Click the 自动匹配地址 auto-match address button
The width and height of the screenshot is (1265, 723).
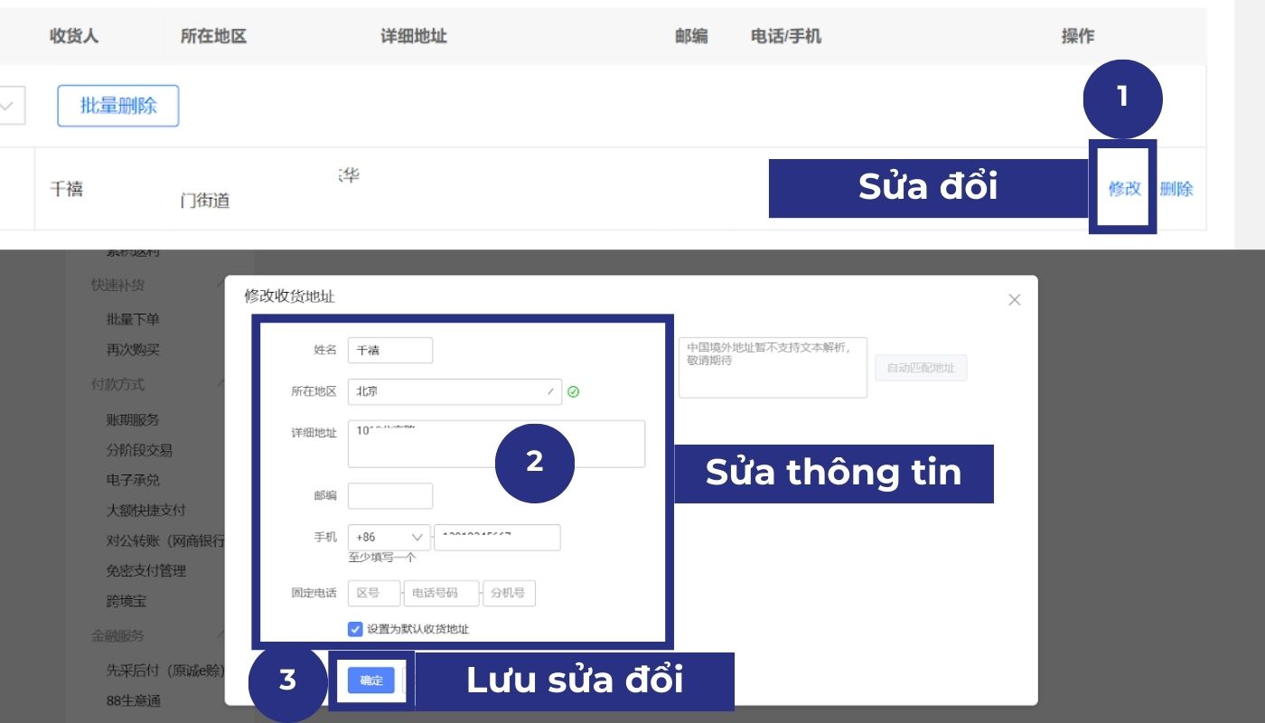[920, 368]
